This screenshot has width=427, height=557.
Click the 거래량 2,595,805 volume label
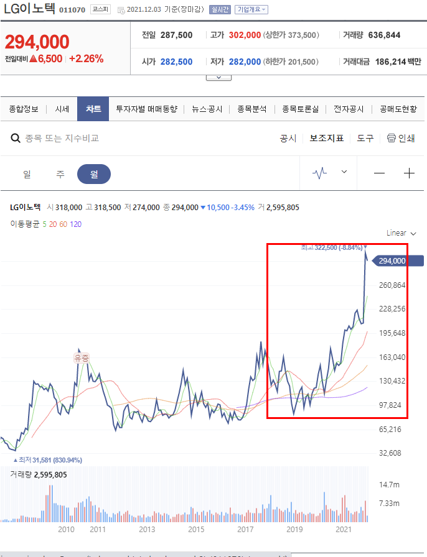coord(39,474)
